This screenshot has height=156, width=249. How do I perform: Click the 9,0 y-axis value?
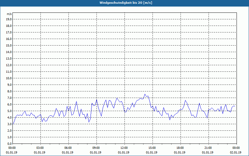pyautogui.click(x=9, y=85)
